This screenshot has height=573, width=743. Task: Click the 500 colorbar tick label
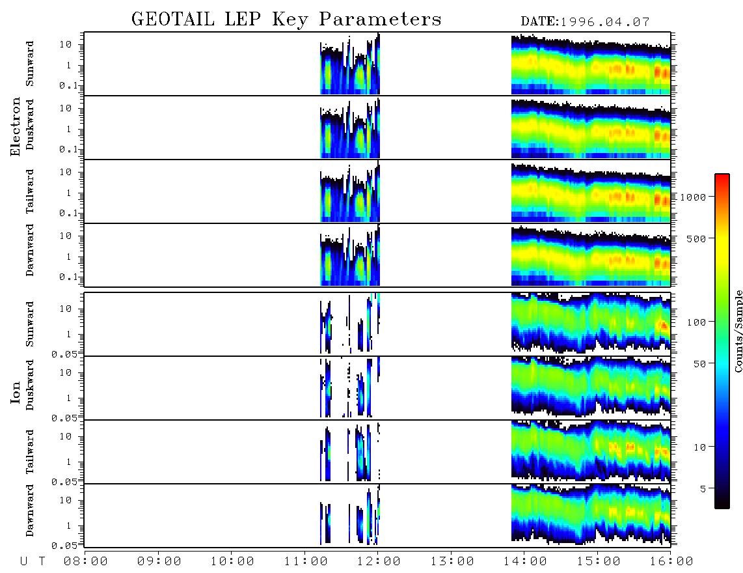pos(696,239)
